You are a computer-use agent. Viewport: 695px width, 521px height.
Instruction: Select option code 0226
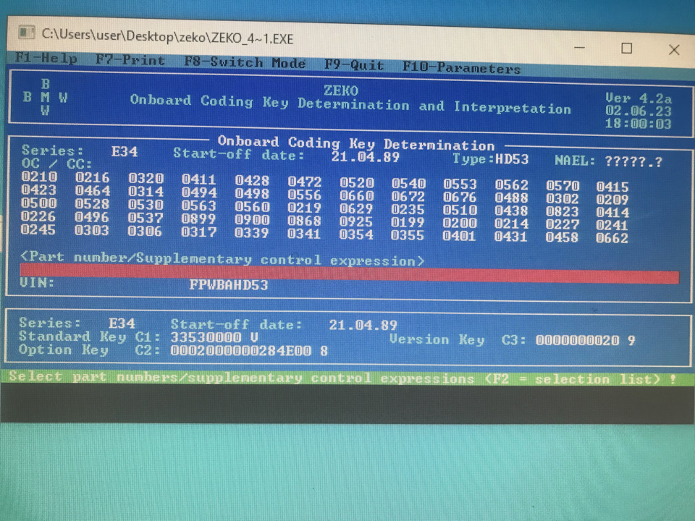[x=38, y=216]
